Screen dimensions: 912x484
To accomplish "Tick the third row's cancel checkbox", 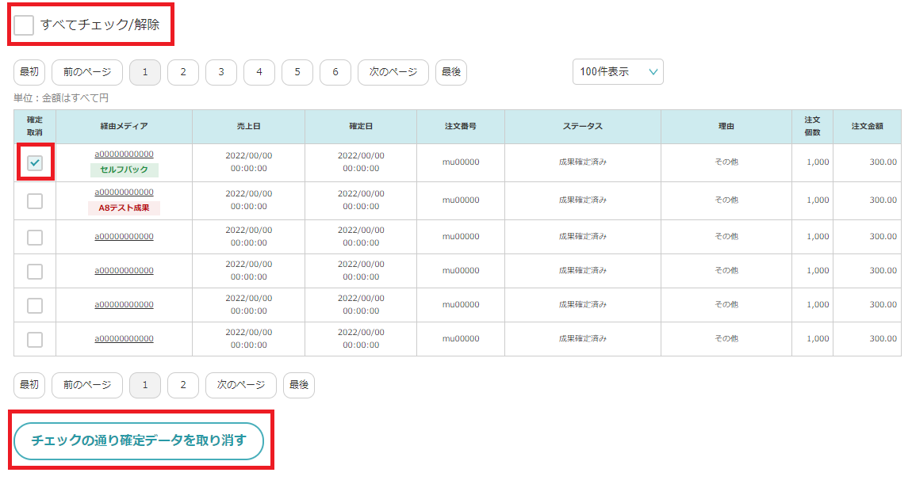I will point(35,237).
